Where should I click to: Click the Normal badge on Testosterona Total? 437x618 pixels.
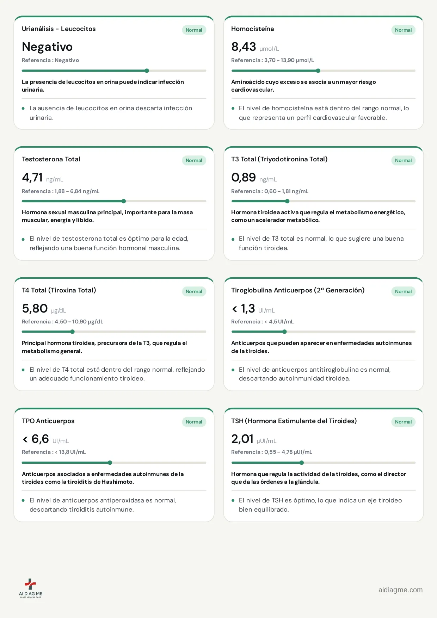(x=194, y=160)
